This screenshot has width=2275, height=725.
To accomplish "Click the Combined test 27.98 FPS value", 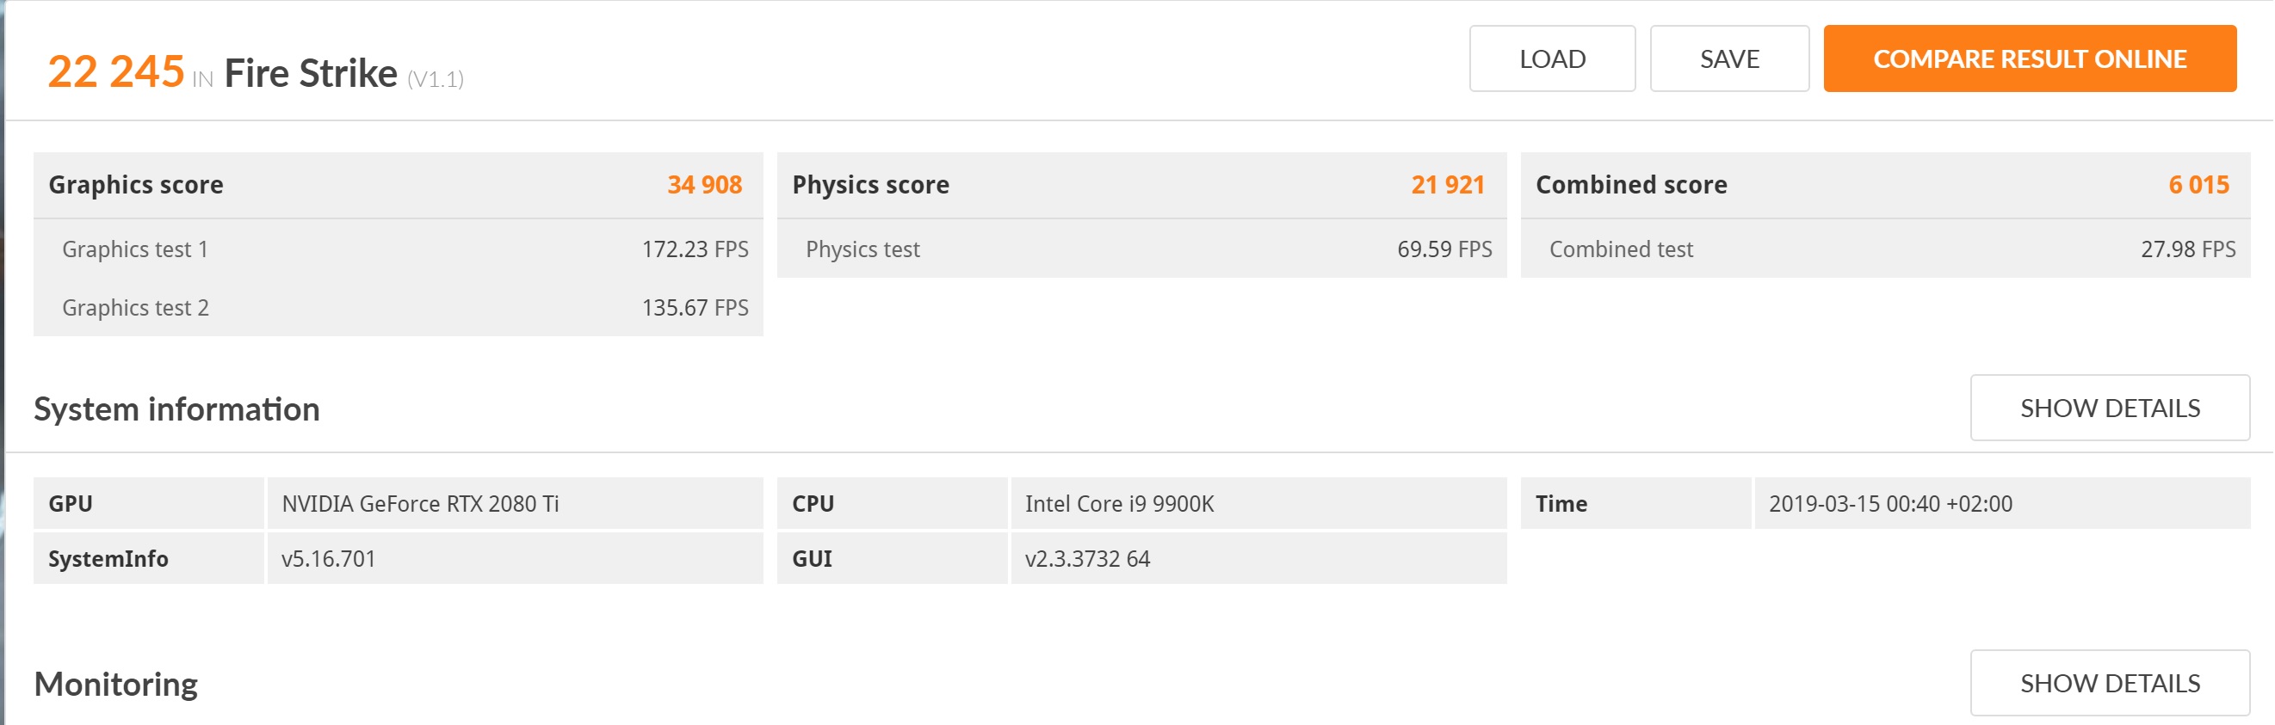I will 2186,249.
